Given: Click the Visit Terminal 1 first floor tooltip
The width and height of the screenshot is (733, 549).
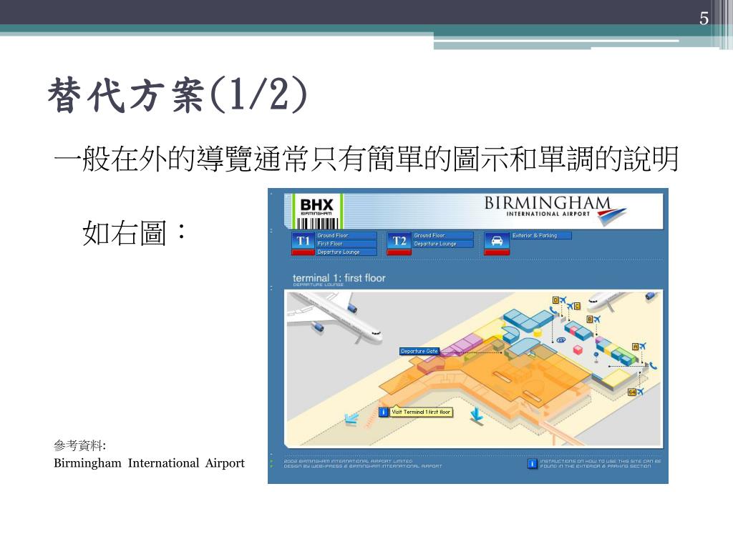Looking at the screenshot, I should (x=421, y=412).
